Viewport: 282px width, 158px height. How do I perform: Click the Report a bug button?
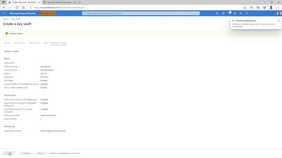48,13
